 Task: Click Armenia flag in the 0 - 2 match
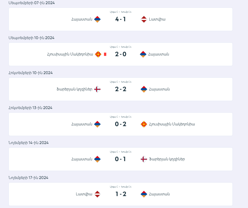pos(97,124)
